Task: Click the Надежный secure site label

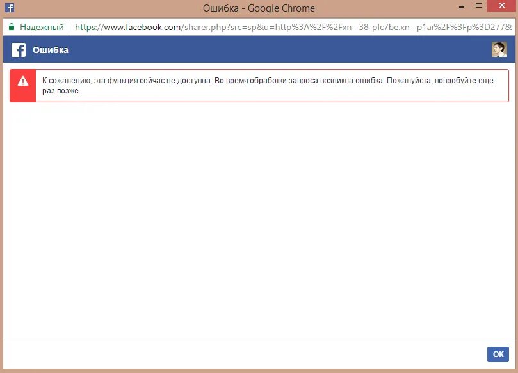Action: (42, 27)
